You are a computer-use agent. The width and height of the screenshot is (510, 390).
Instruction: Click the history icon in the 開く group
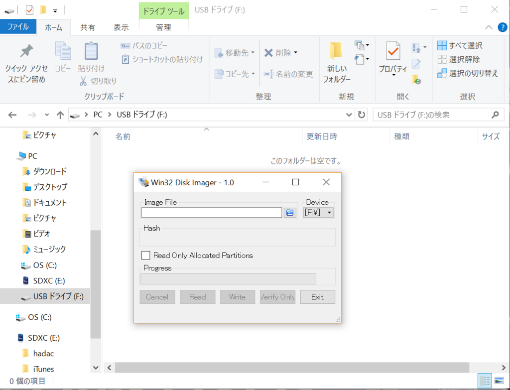[x=416, y=79]
